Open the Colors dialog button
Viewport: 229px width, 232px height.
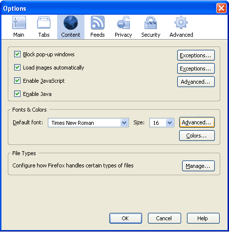(x=197, y=136)
